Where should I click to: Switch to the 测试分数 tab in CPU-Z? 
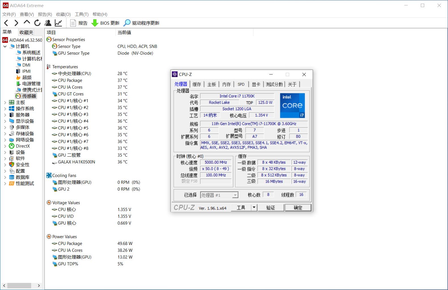tap(274, 84)
